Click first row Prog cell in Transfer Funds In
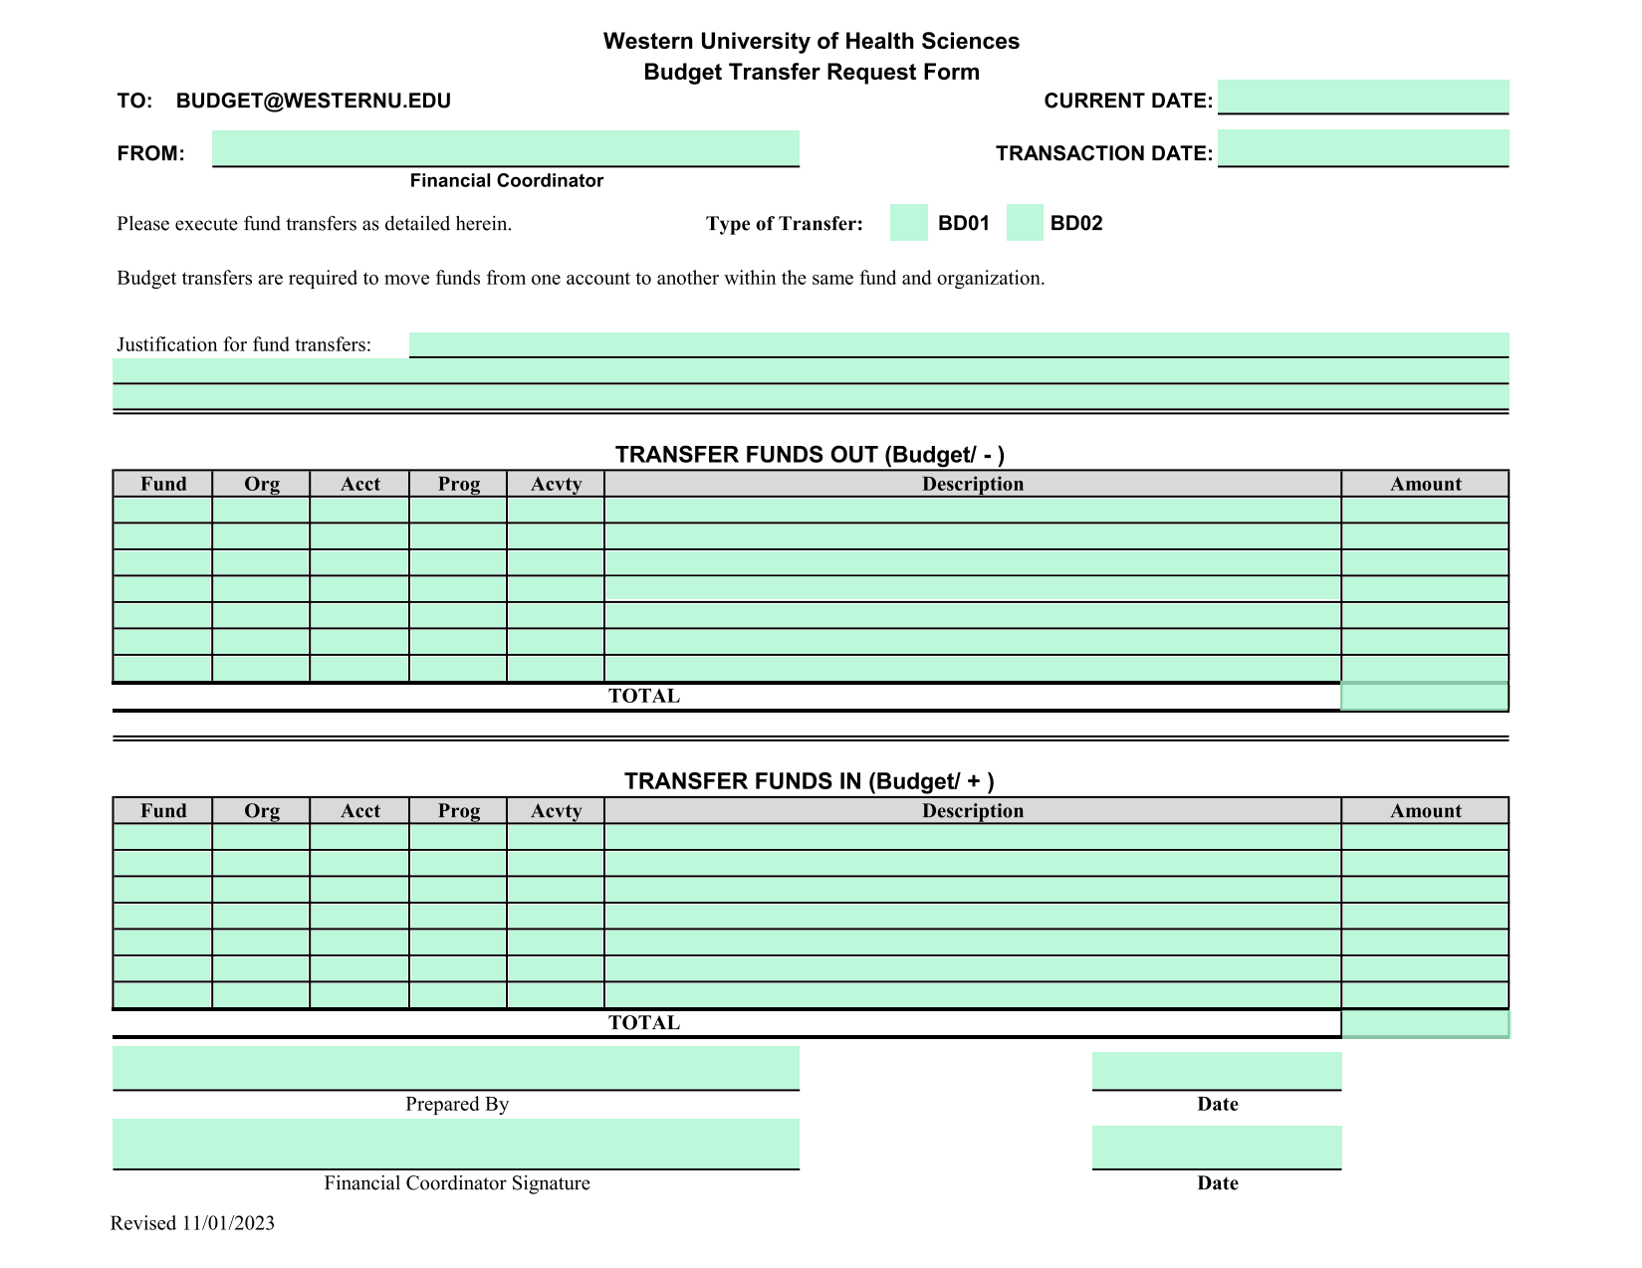The image size is (1642, 1268). 458,836
